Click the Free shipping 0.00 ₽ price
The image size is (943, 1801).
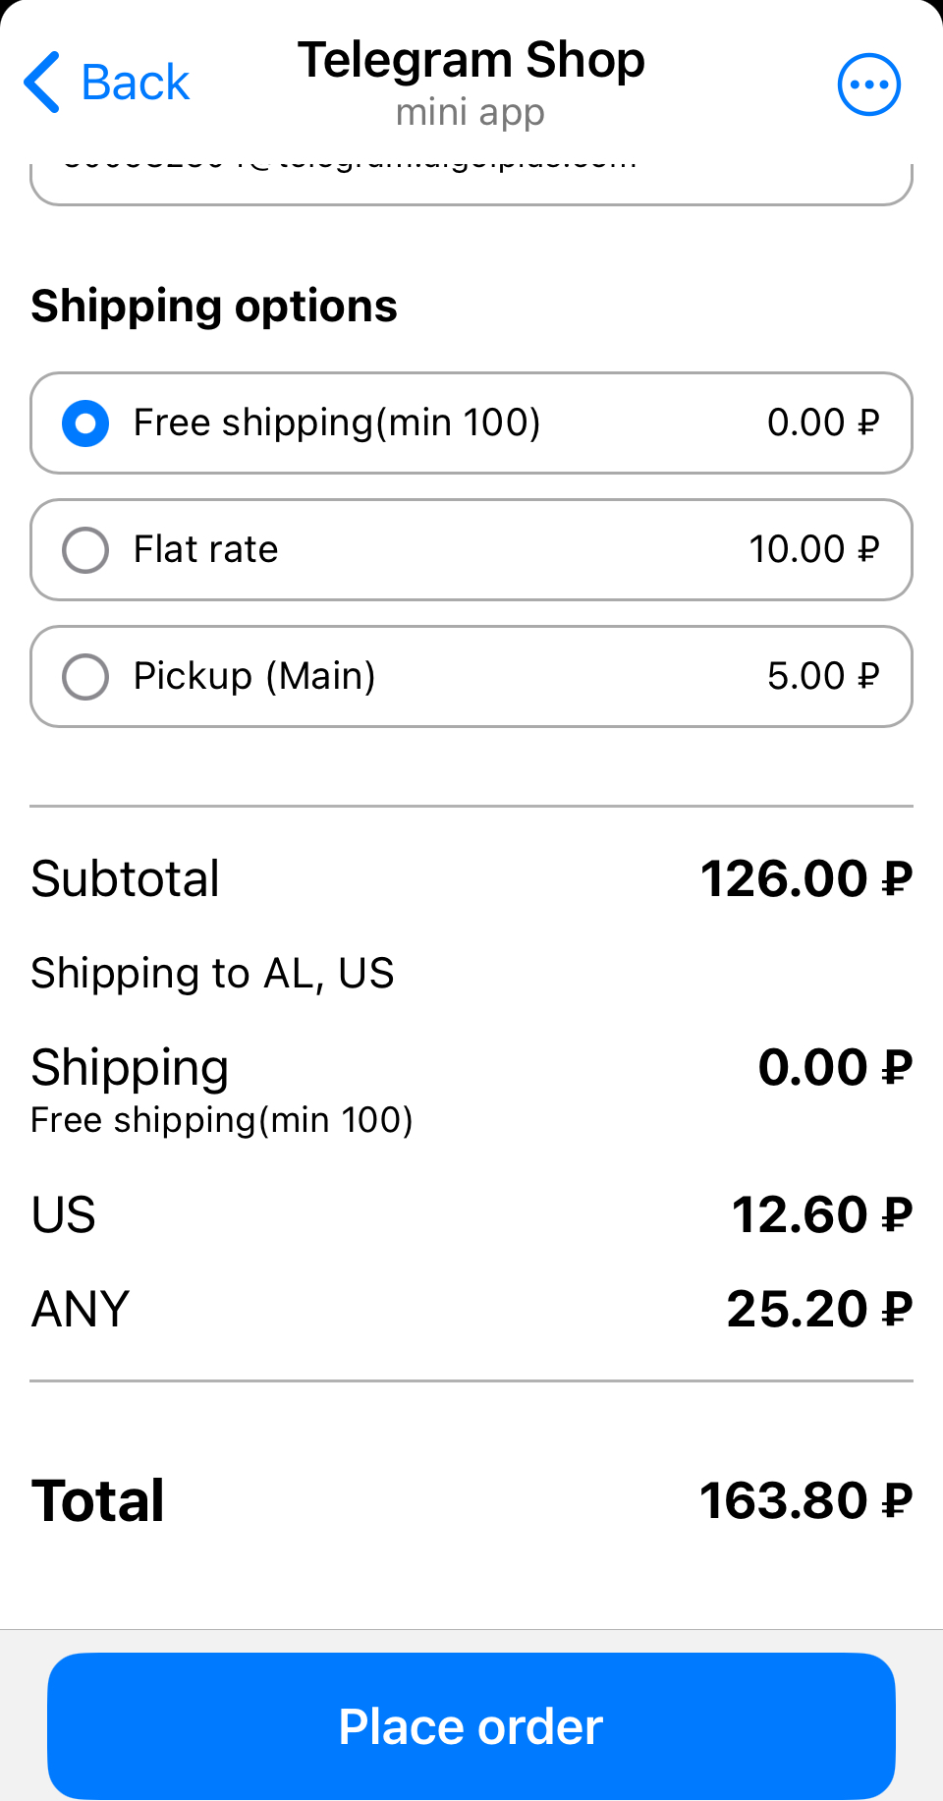coord(822,422)
